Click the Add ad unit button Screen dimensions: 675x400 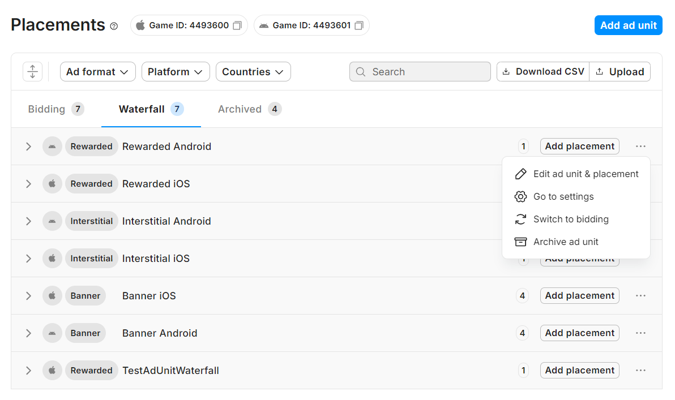(628, 25)
